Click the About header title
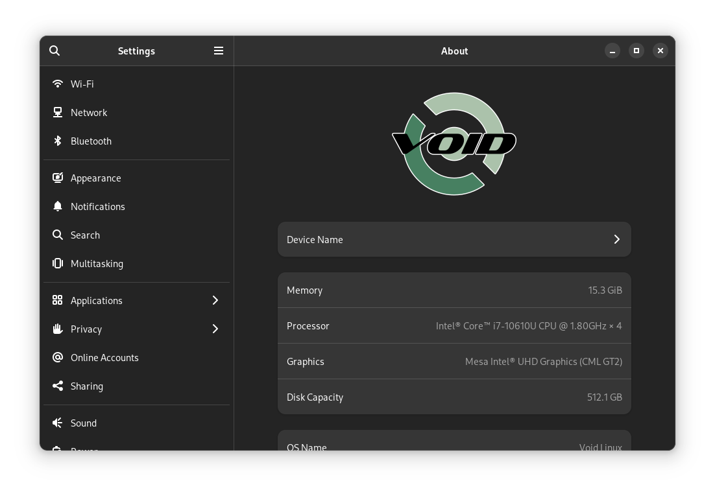Screen dimensions: 715x494 (454, 51)
